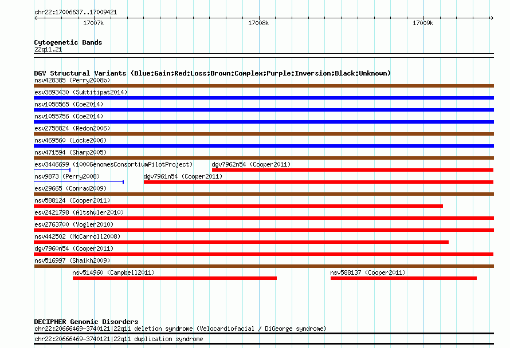Click the blue nsv469560 gain bar
This screenshot has width=510, height=348.
264,146
